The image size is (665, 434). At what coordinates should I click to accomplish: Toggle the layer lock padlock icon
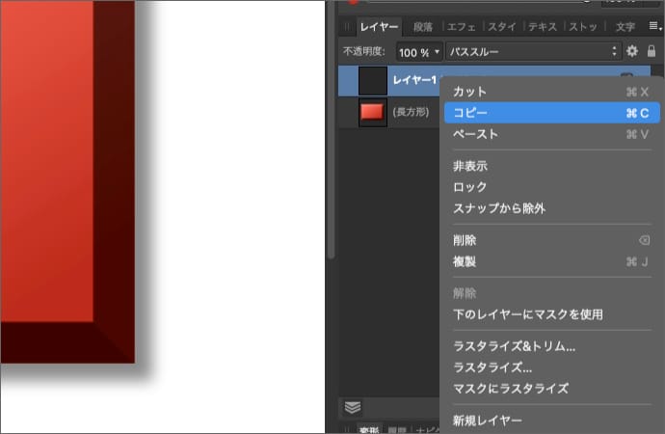pos(652,51)
